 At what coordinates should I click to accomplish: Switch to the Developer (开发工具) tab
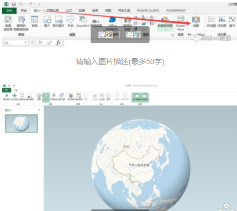click(124, 11)
